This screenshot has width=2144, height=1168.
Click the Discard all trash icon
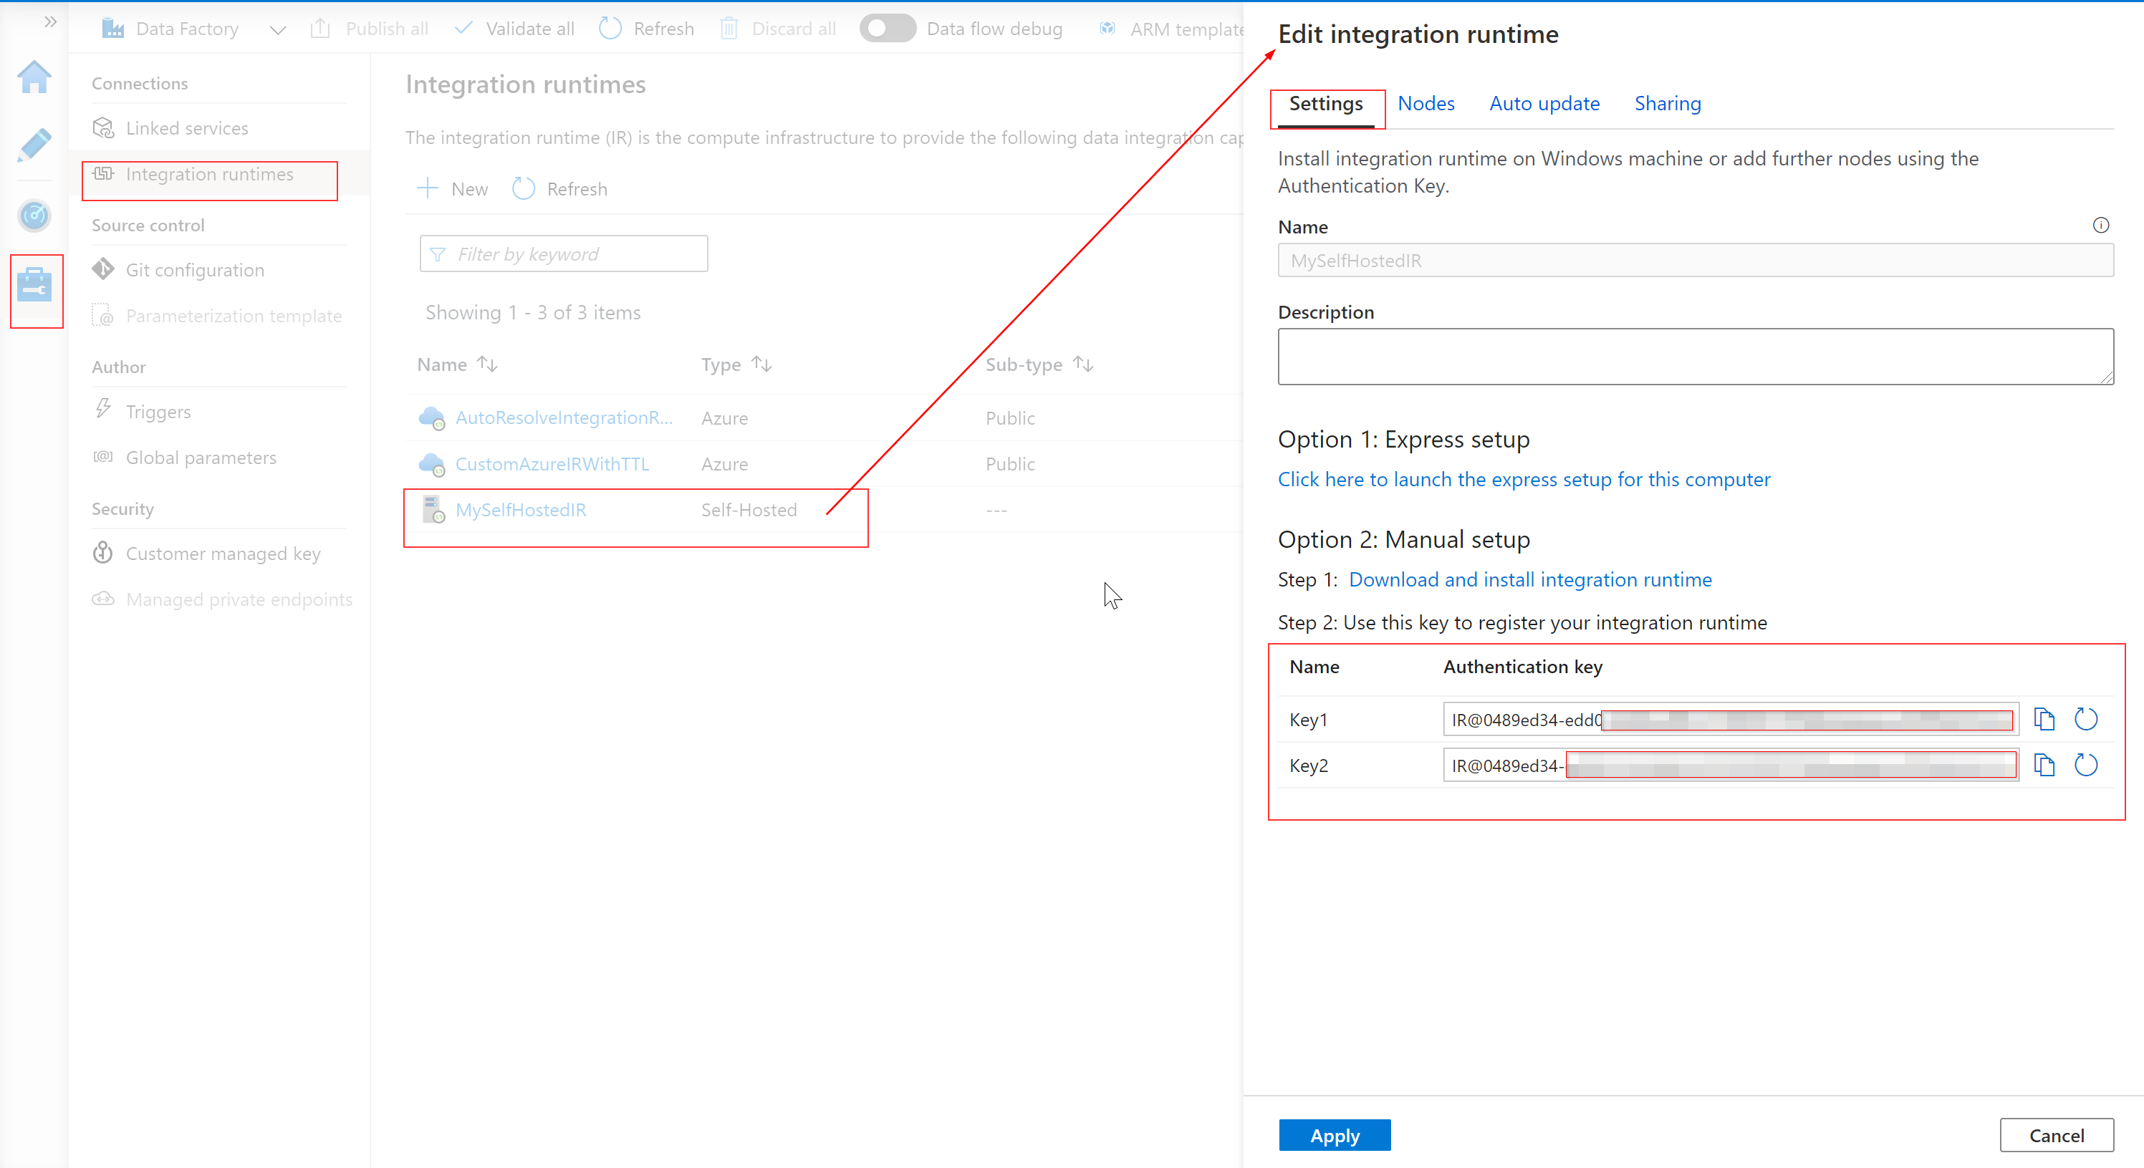pos(729,27)
